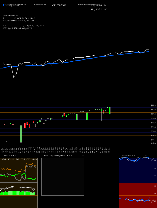Click the '(MGR) 63.6, 15.3, 68.8' ADX values
The image size is (157, 208).
coord(33,26)
